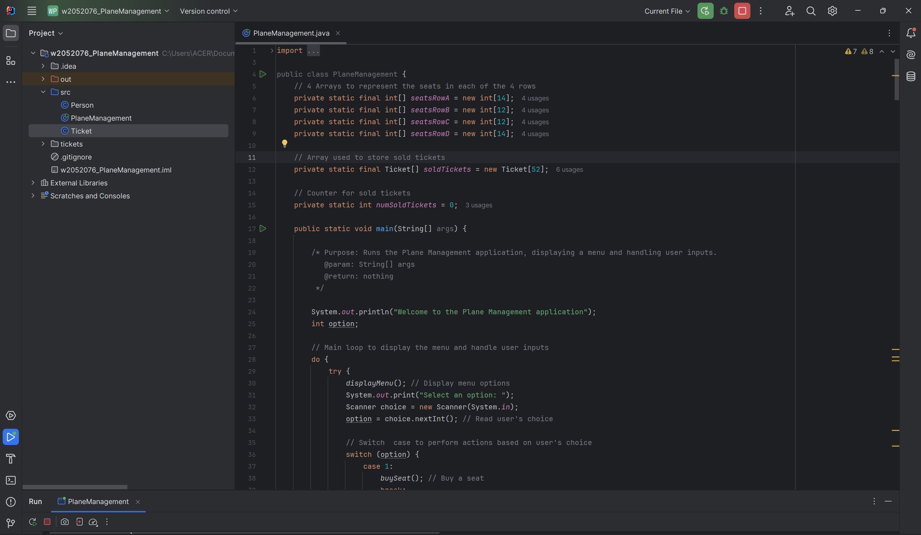Expand the src folder in project tree
The width and height of the screenshot is (921, 535).
[x=42, y=92]
